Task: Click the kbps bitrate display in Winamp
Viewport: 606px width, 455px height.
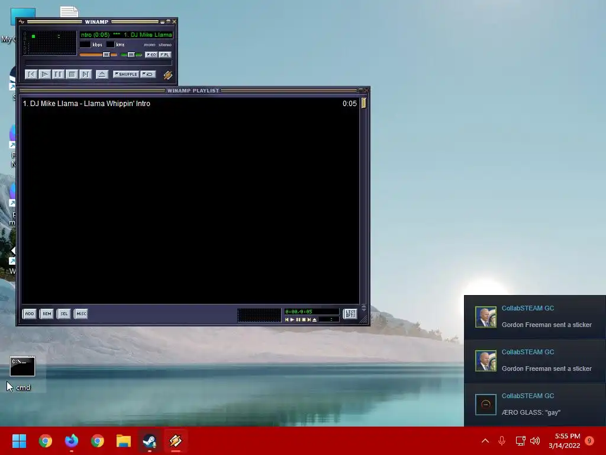Action: tap(85, 44)
